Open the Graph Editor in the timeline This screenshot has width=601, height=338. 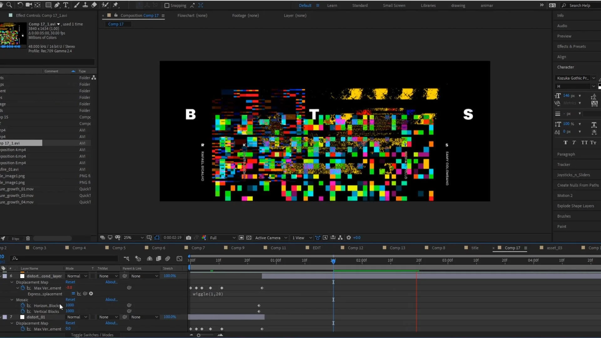point(179,259)
